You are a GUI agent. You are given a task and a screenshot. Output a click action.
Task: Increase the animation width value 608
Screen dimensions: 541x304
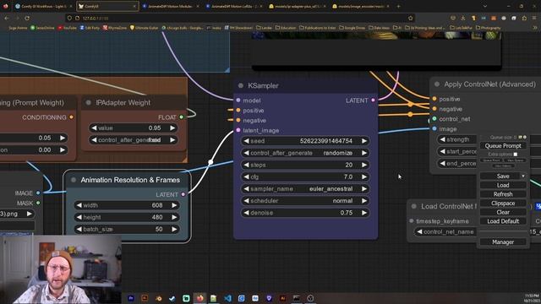click(x=174, y=205)
